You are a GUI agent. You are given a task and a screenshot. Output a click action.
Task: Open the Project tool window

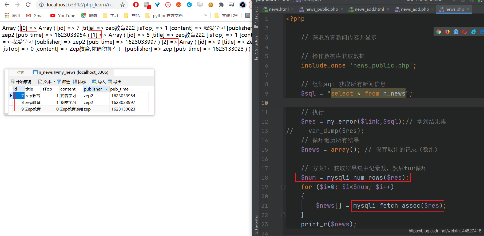(256, 18)
